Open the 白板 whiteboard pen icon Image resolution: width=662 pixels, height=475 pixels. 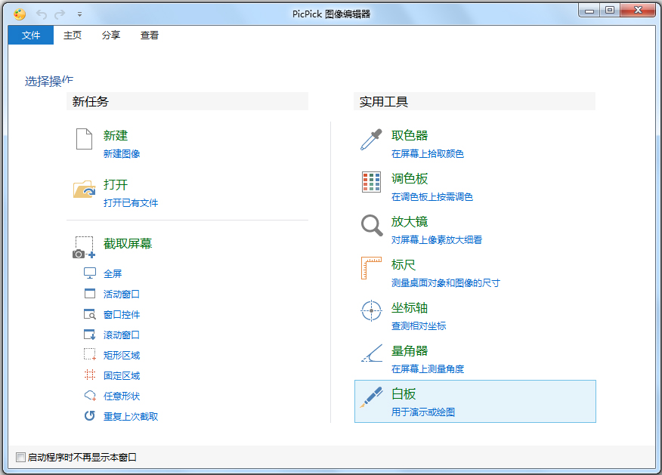tap(371, 397)
